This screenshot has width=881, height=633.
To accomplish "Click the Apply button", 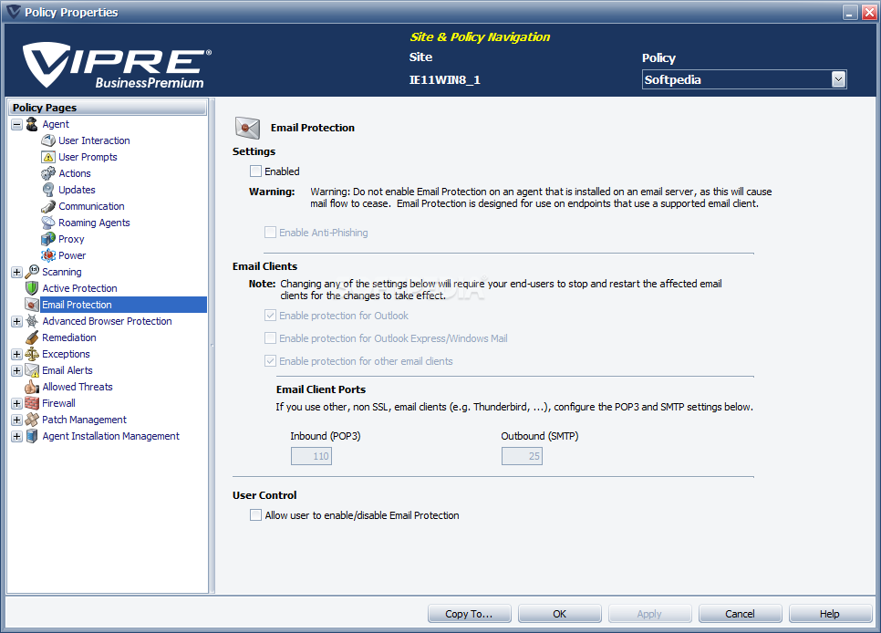I will click(649, 613).
